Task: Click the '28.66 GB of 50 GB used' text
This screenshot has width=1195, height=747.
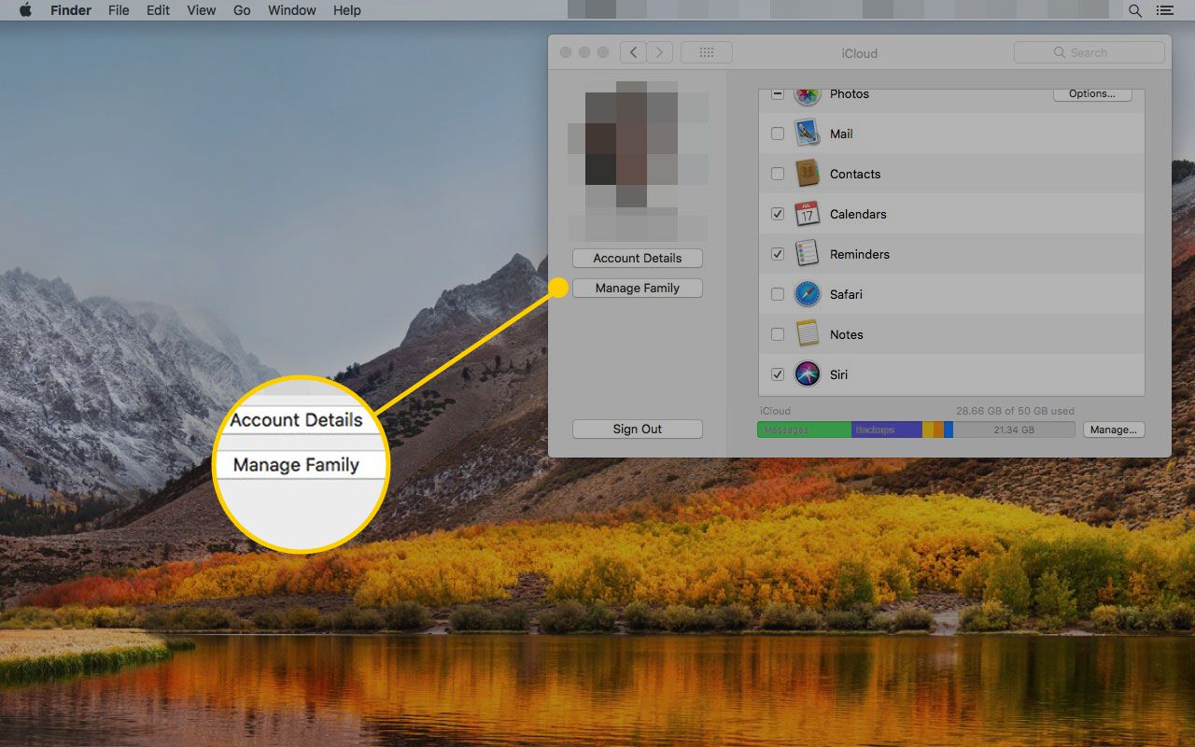Action: point(1015,411)
